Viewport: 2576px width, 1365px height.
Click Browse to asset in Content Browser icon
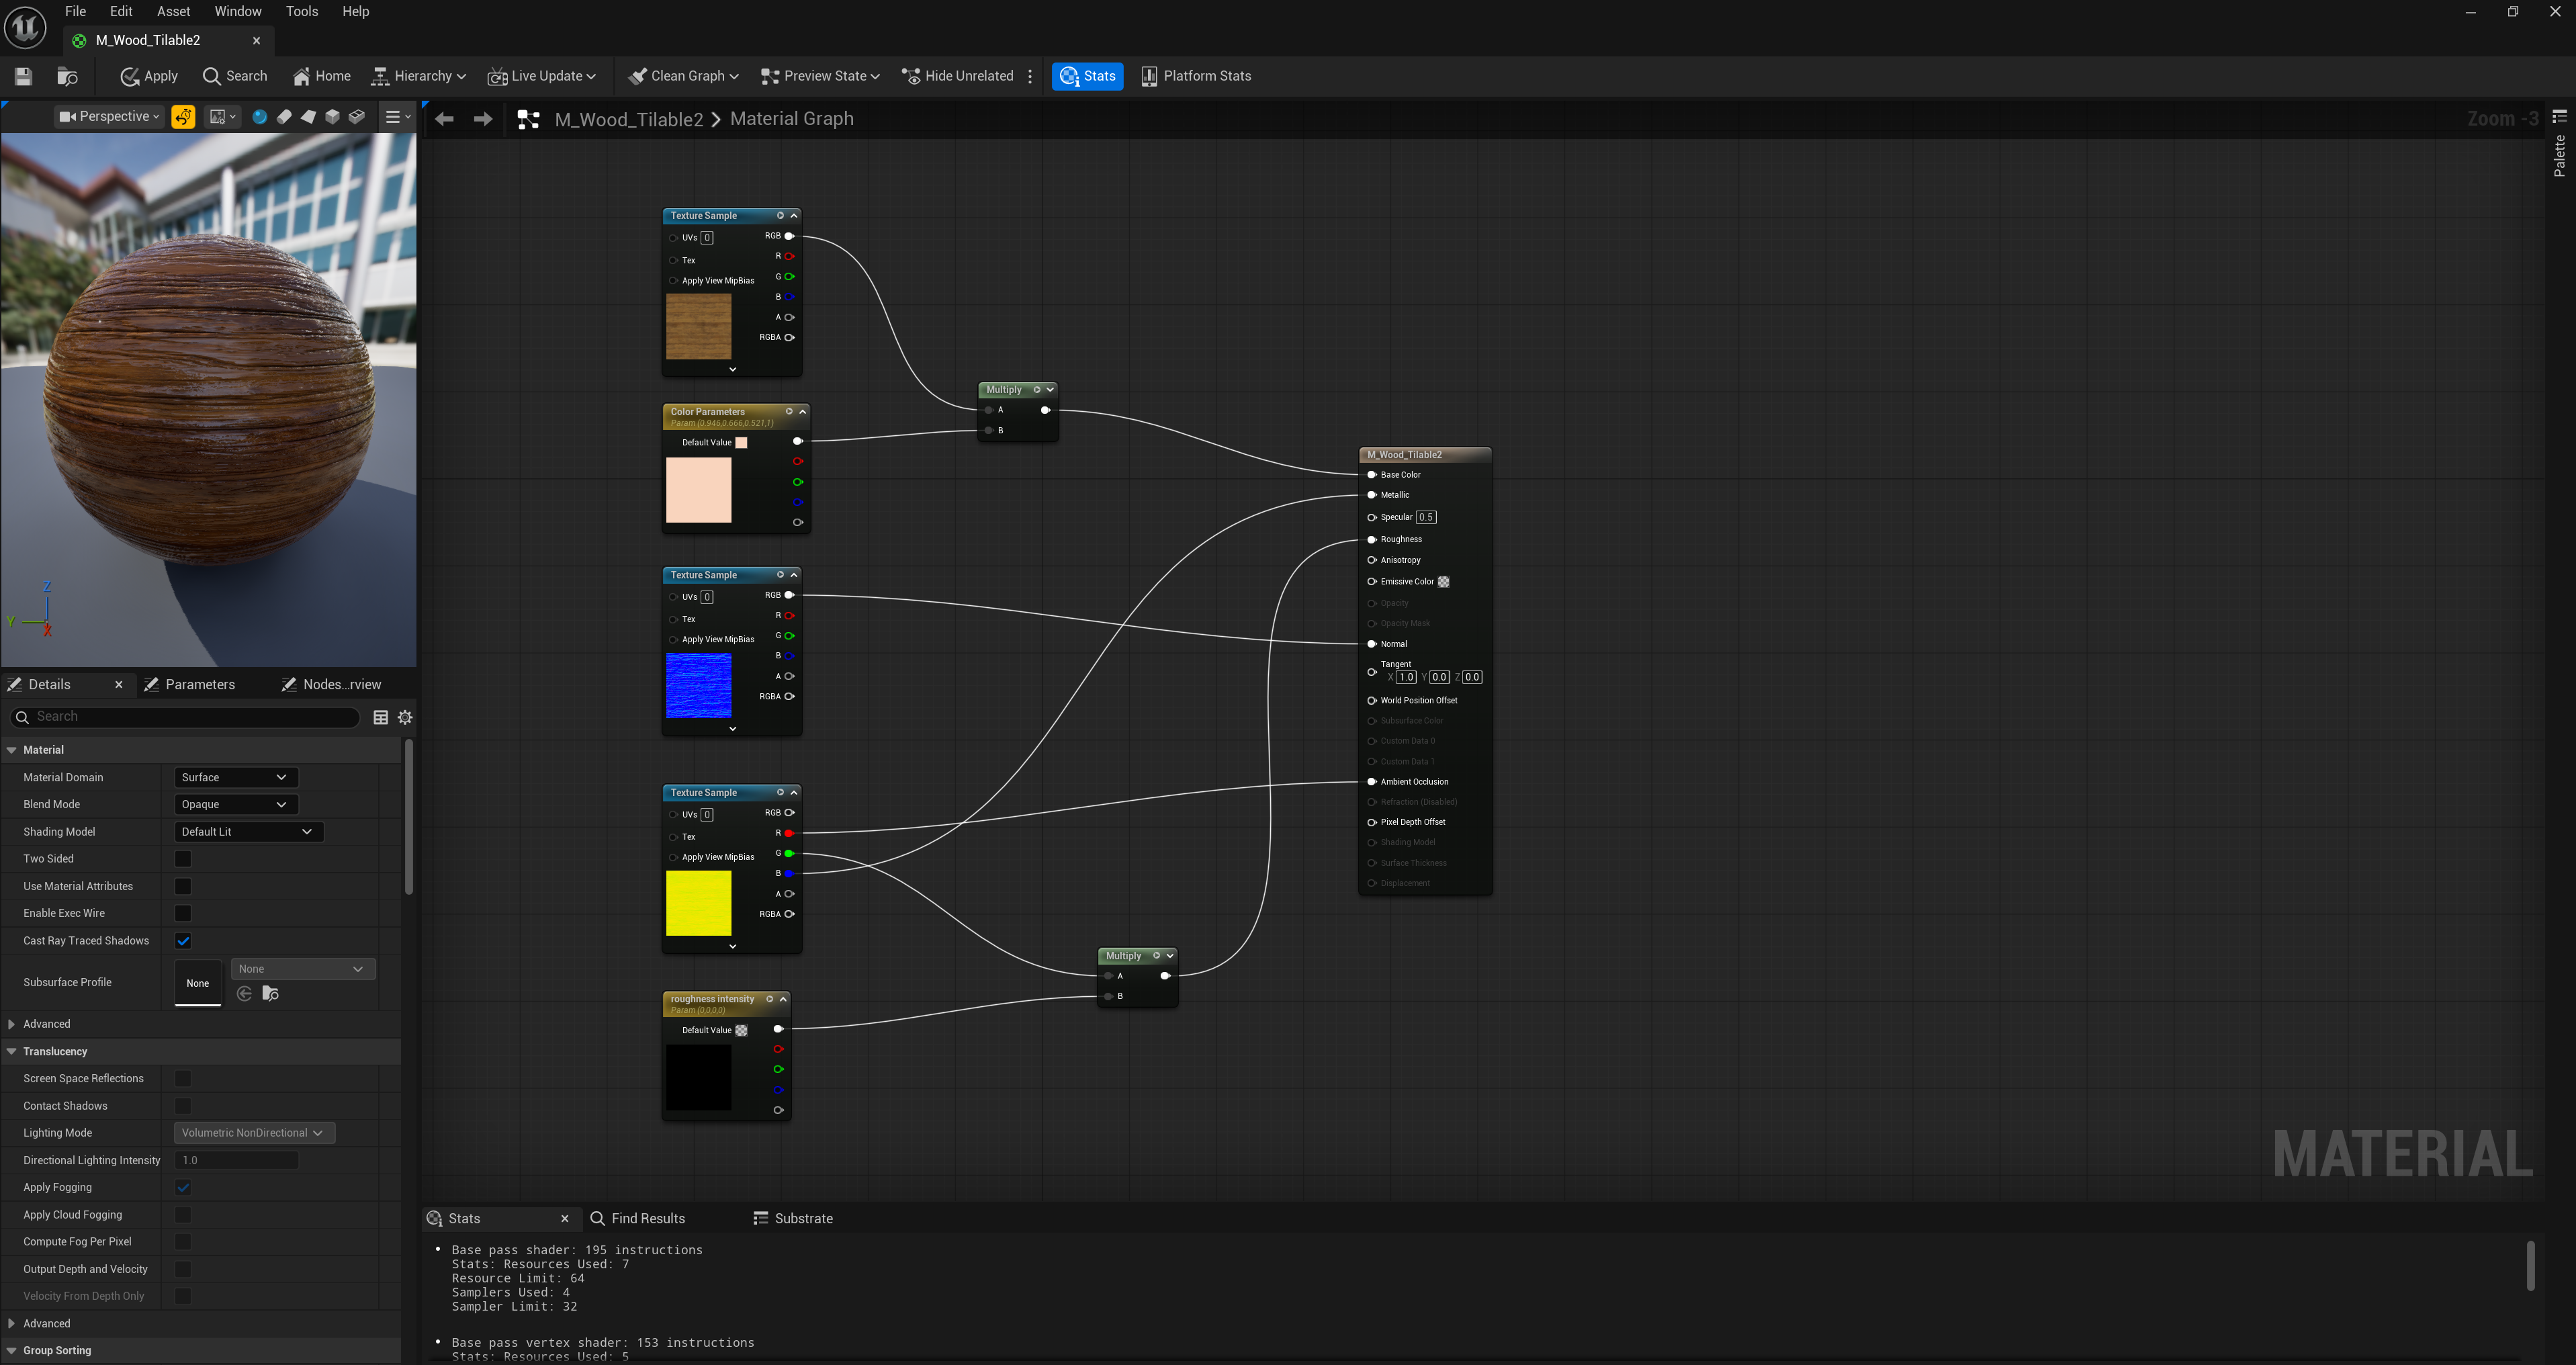[67, 76]
